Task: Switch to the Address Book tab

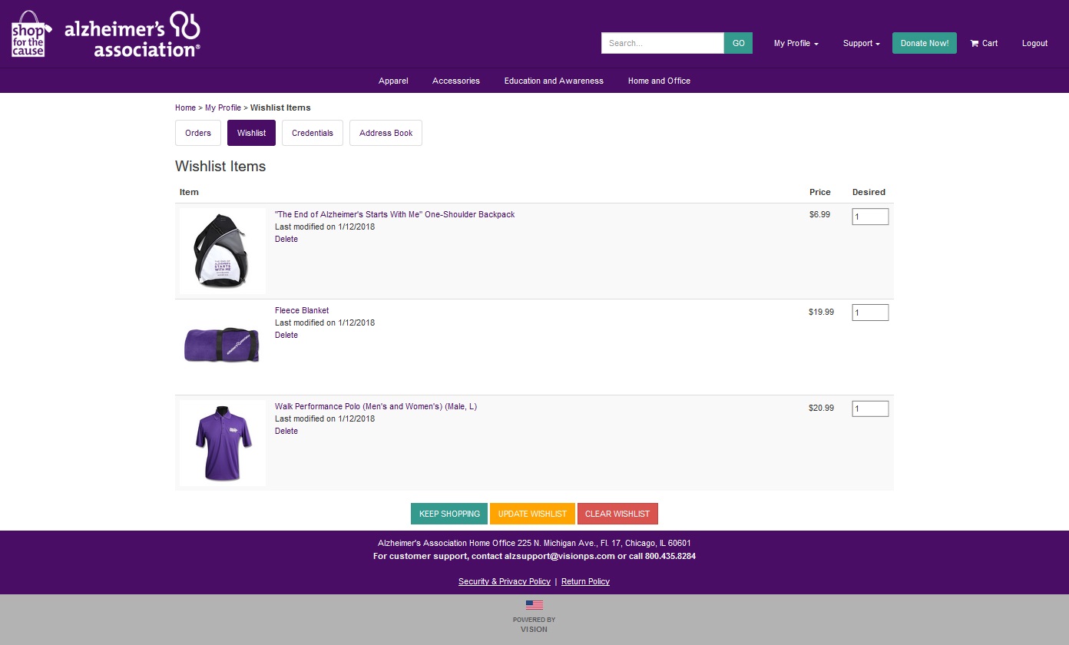Action: pos(386,133)
